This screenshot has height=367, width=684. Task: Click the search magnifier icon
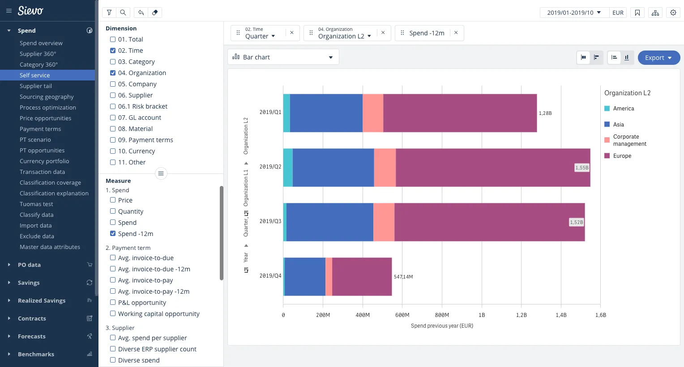tap(123, 13)
